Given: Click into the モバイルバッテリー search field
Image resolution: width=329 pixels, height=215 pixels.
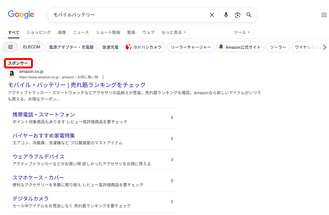Looking at the screenshot, I should [x=129, y=15].
